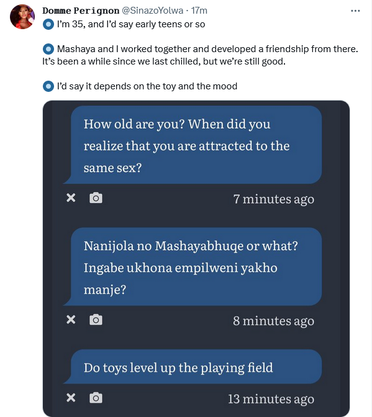This screenshot has height=417, width=372.
Task: Click camera icon under the 'manje?' question
Action: (x=96, y=320)
